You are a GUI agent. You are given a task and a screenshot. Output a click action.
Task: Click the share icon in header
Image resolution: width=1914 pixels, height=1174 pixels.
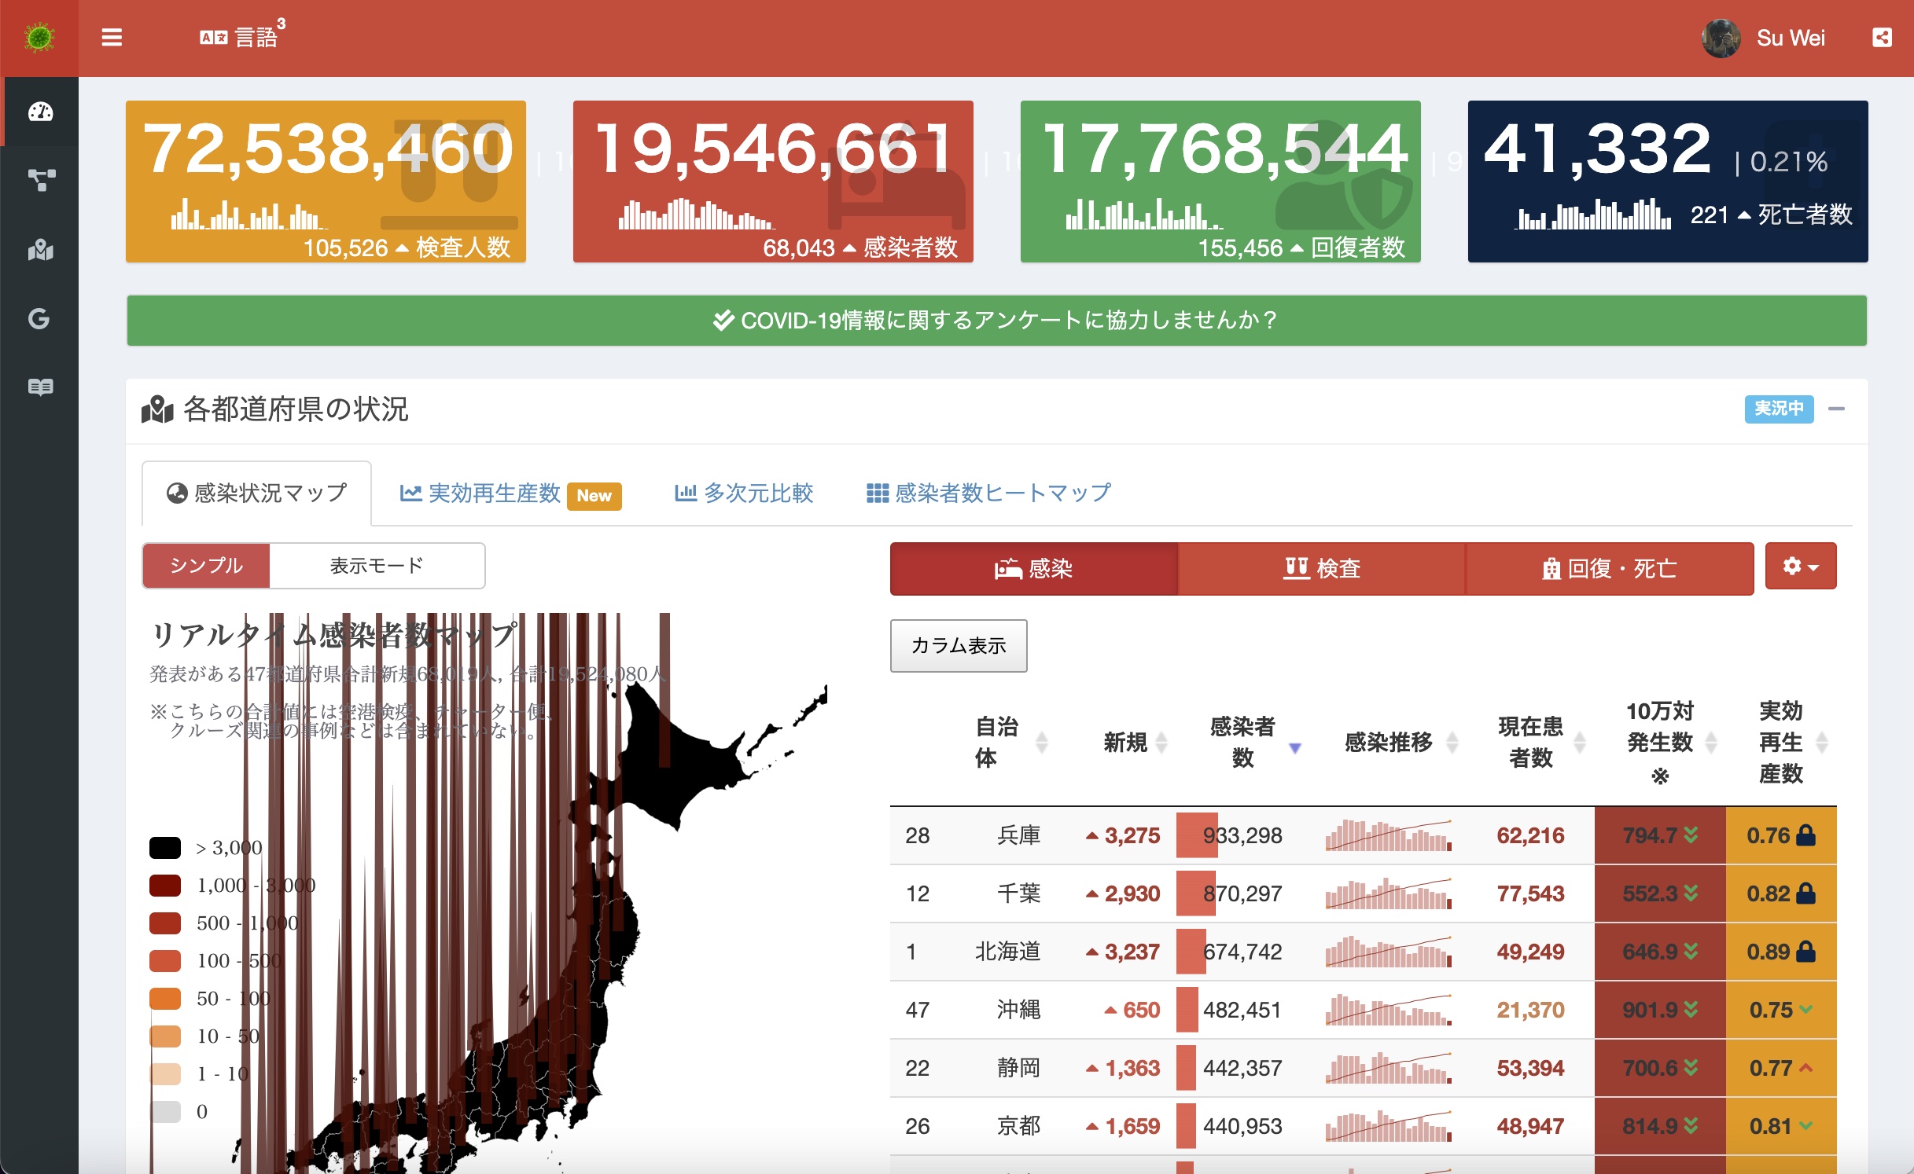tap(1881, 38)
